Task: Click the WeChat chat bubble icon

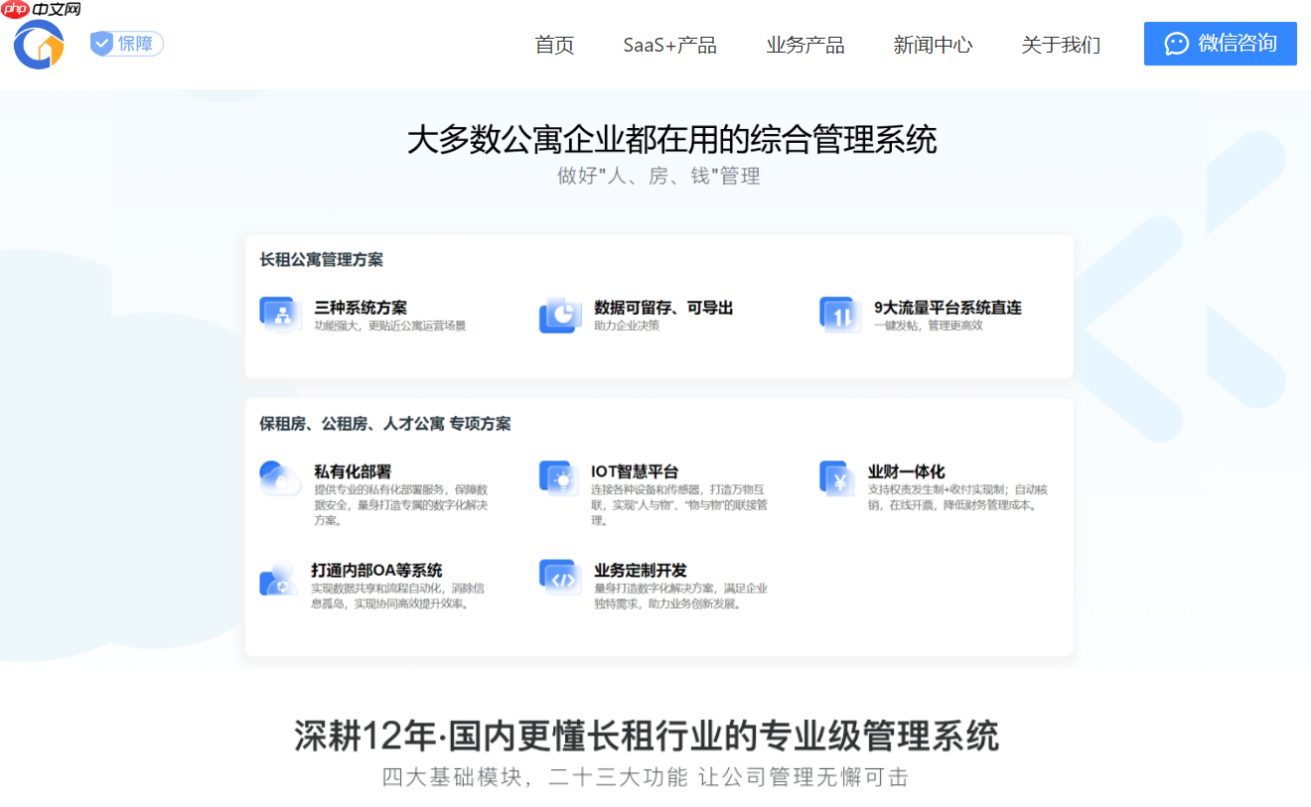Action: point(1177,44)
